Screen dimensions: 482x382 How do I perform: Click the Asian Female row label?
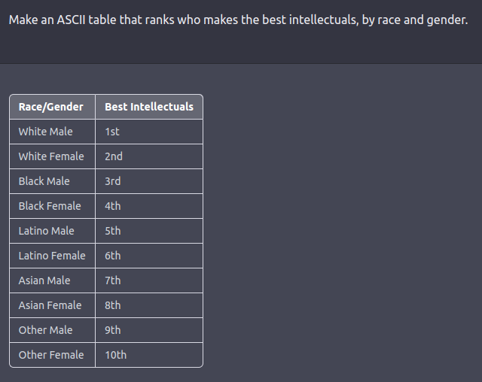click(50, 305)
